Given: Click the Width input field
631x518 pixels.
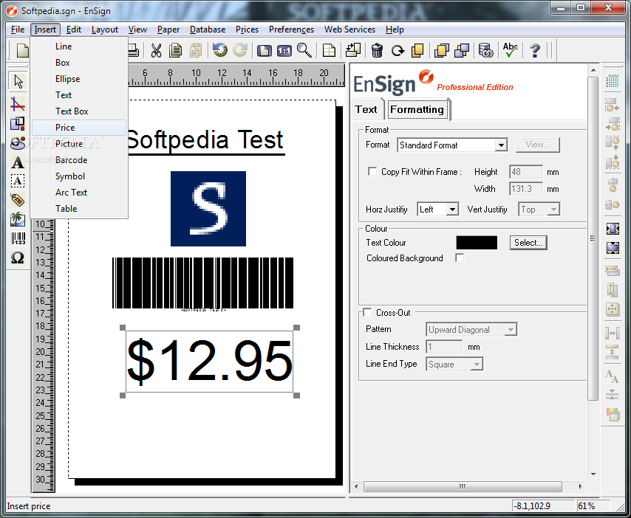Looking at the screenshot, I should point(525,189).
